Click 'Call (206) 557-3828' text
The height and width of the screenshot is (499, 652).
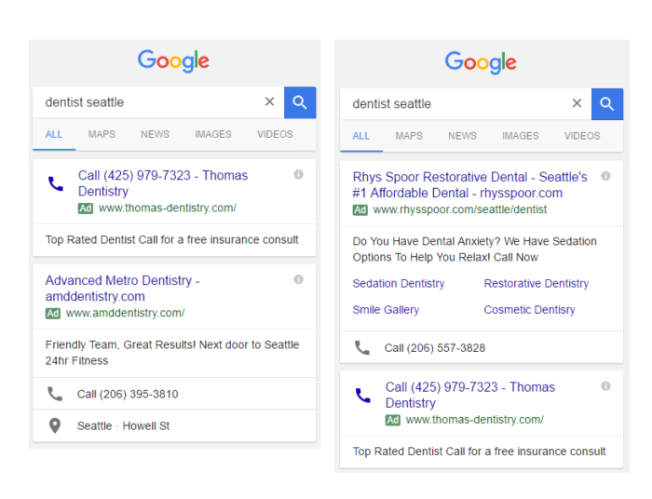click(435, 348)
